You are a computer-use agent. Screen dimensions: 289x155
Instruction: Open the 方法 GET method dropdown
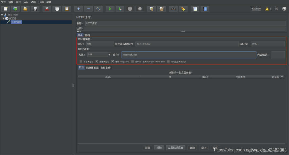(x=109, y=55)
